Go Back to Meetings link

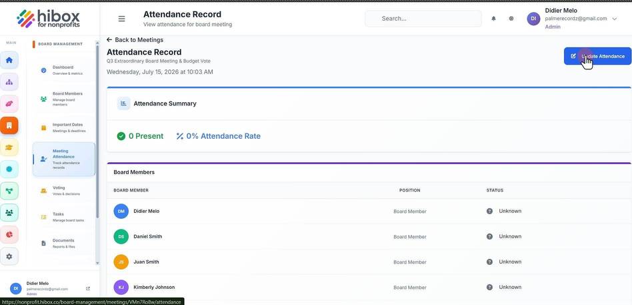click(x=135, y=40)
